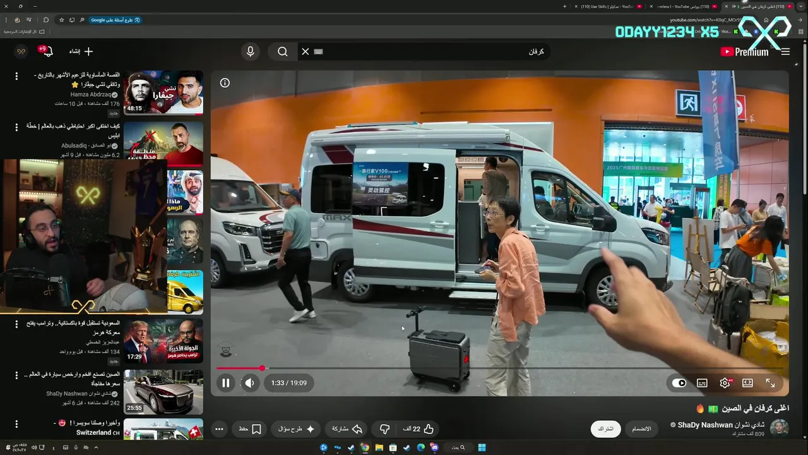
Task: Open the Trump Hormuz video thumbnail 17:29
Action: pyautogui.click(x=163, y=341)
